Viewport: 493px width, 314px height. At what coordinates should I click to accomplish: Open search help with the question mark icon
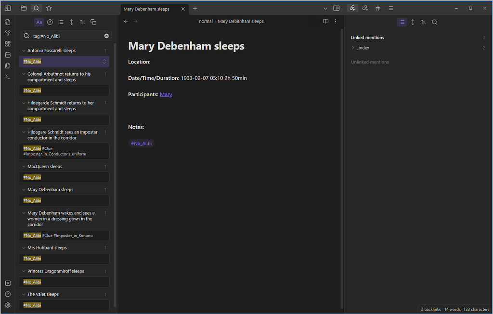click(x=50, y=22)
